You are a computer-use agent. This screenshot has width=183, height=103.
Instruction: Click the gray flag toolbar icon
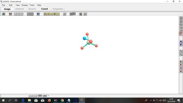pos(65,14)
